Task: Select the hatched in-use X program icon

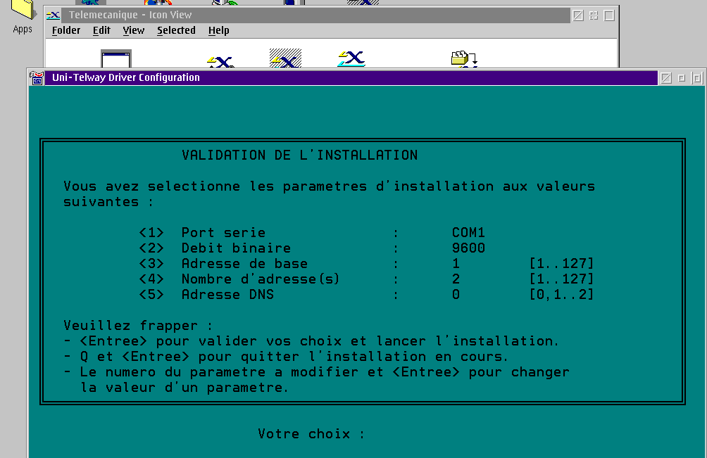Action: tap(285, 58)
